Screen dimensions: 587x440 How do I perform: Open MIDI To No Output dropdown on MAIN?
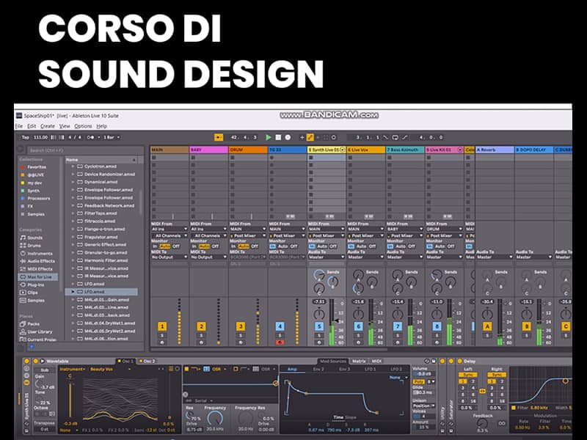(169, 257)
